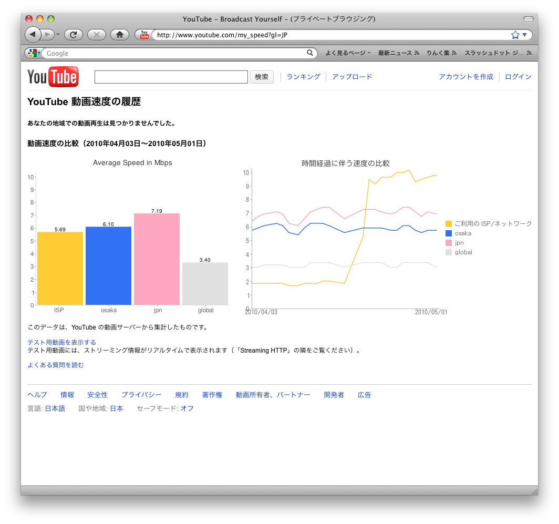This screenshot has width=559, height=524.
Task: Open the スラッシュドット ジ... bookmark
Action: pos(498,53)
